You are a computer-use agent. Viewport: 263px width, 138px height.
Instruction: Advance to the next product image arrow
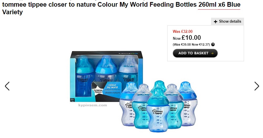point(257,86)
